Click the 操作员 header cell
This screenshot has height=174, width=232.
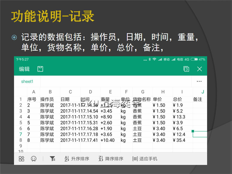50,99
